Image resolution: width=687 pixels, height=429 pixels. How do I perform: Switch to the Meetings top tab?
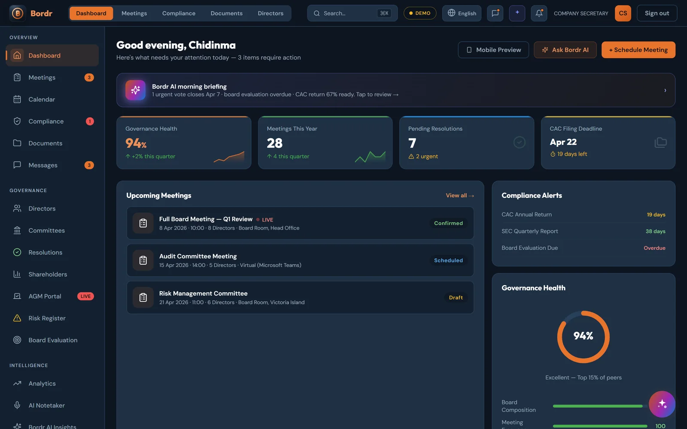134,13
